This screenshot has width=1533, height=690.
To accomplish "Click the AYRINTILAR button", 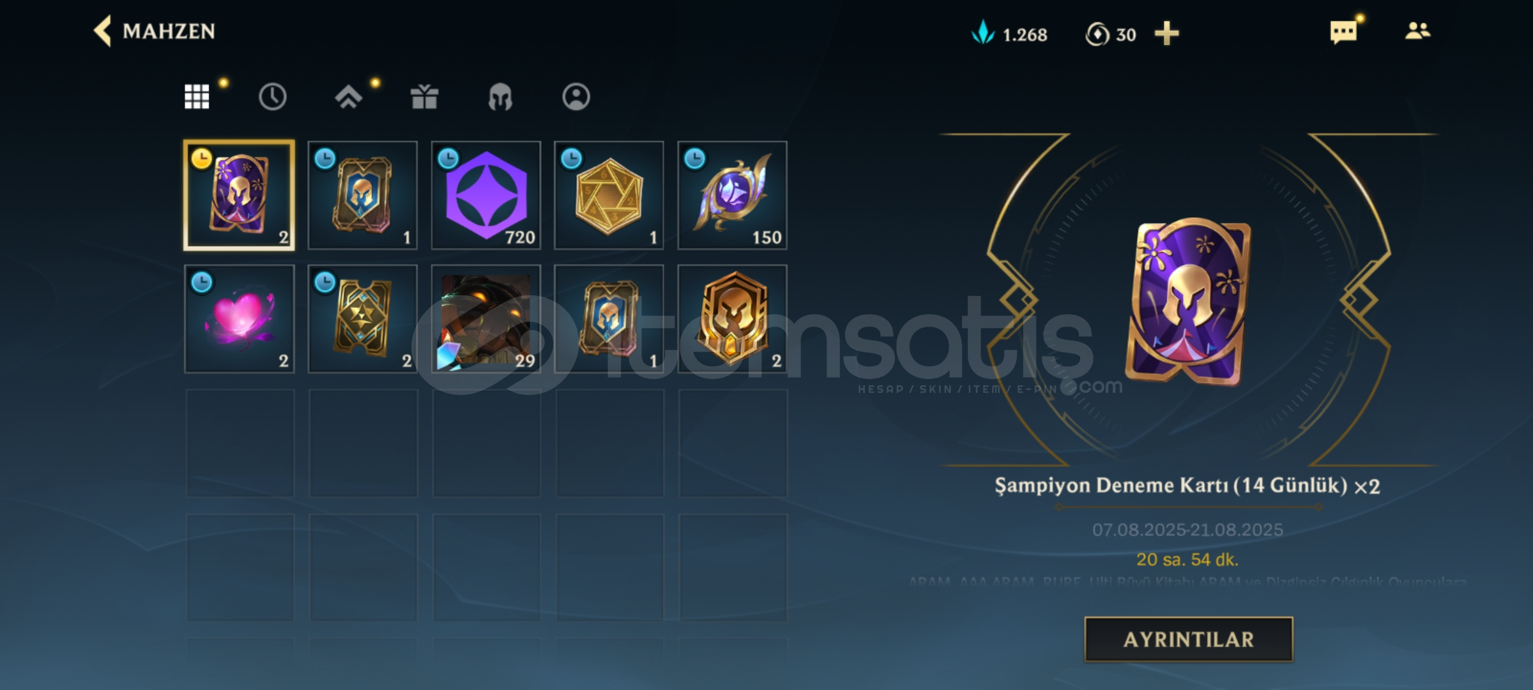I will 1188,639.
